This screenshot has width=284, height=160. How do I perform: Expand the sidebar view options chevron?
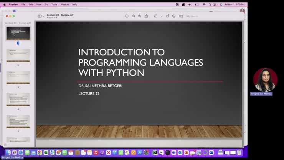(44, 16)
